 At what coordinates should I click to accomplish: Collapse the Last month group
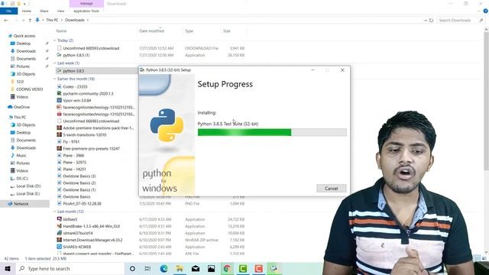point(55,212)
